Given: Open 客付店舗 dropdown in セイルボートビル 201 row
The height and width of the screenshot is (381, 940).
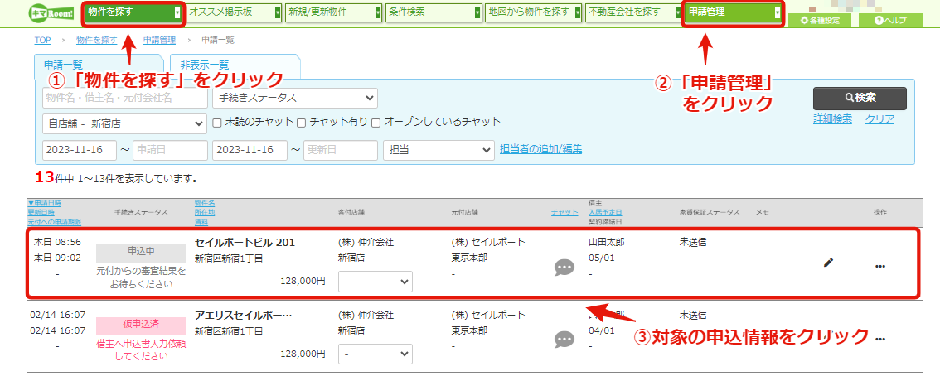Looking at the screenshot, I should tap(376, 281).
